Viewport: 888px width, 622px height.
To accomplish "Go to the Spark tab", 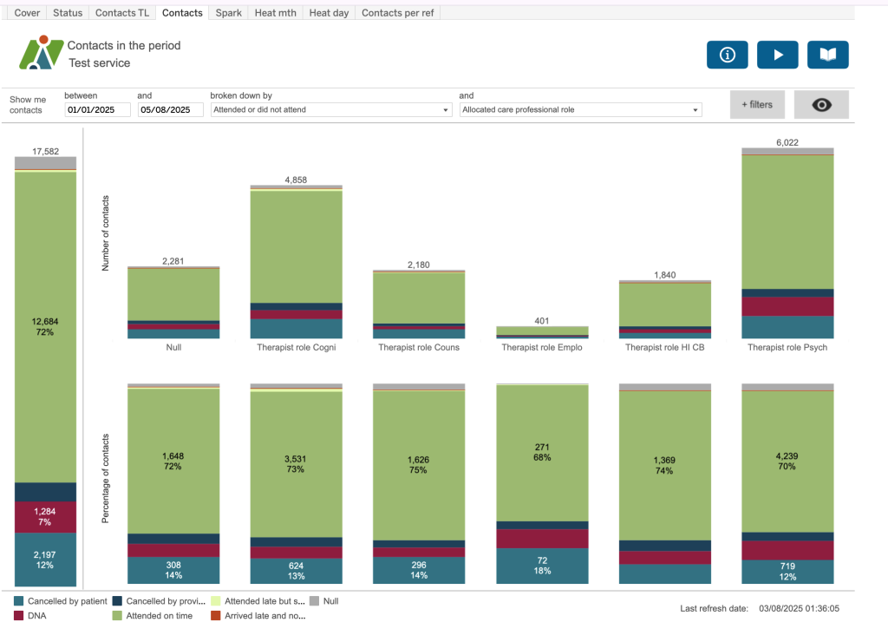I will [228, 13].
